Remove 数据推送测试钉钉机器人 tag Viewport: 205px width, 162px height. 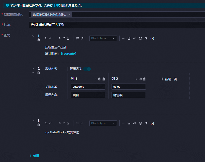pyautogui.click(x=70, y=15)
